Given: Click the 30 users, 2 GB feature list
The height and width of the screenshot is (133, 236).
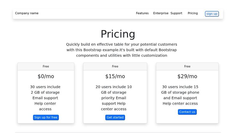Looking at the screenshot, I should coord(45,98).
